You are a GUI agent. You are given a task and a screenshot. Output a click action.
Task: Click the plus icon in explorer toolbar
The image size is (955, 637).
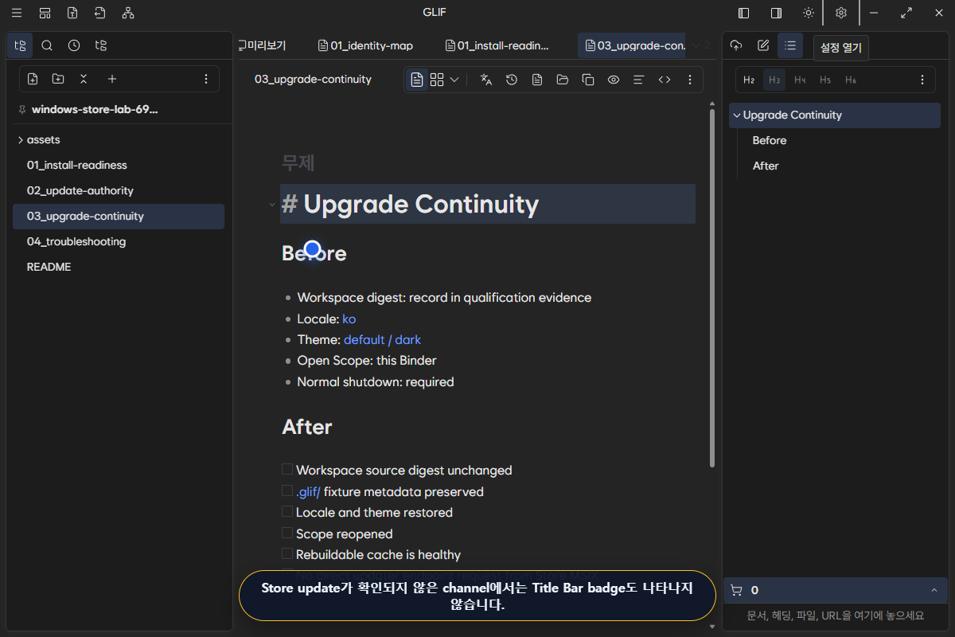(x=112, y=79)
